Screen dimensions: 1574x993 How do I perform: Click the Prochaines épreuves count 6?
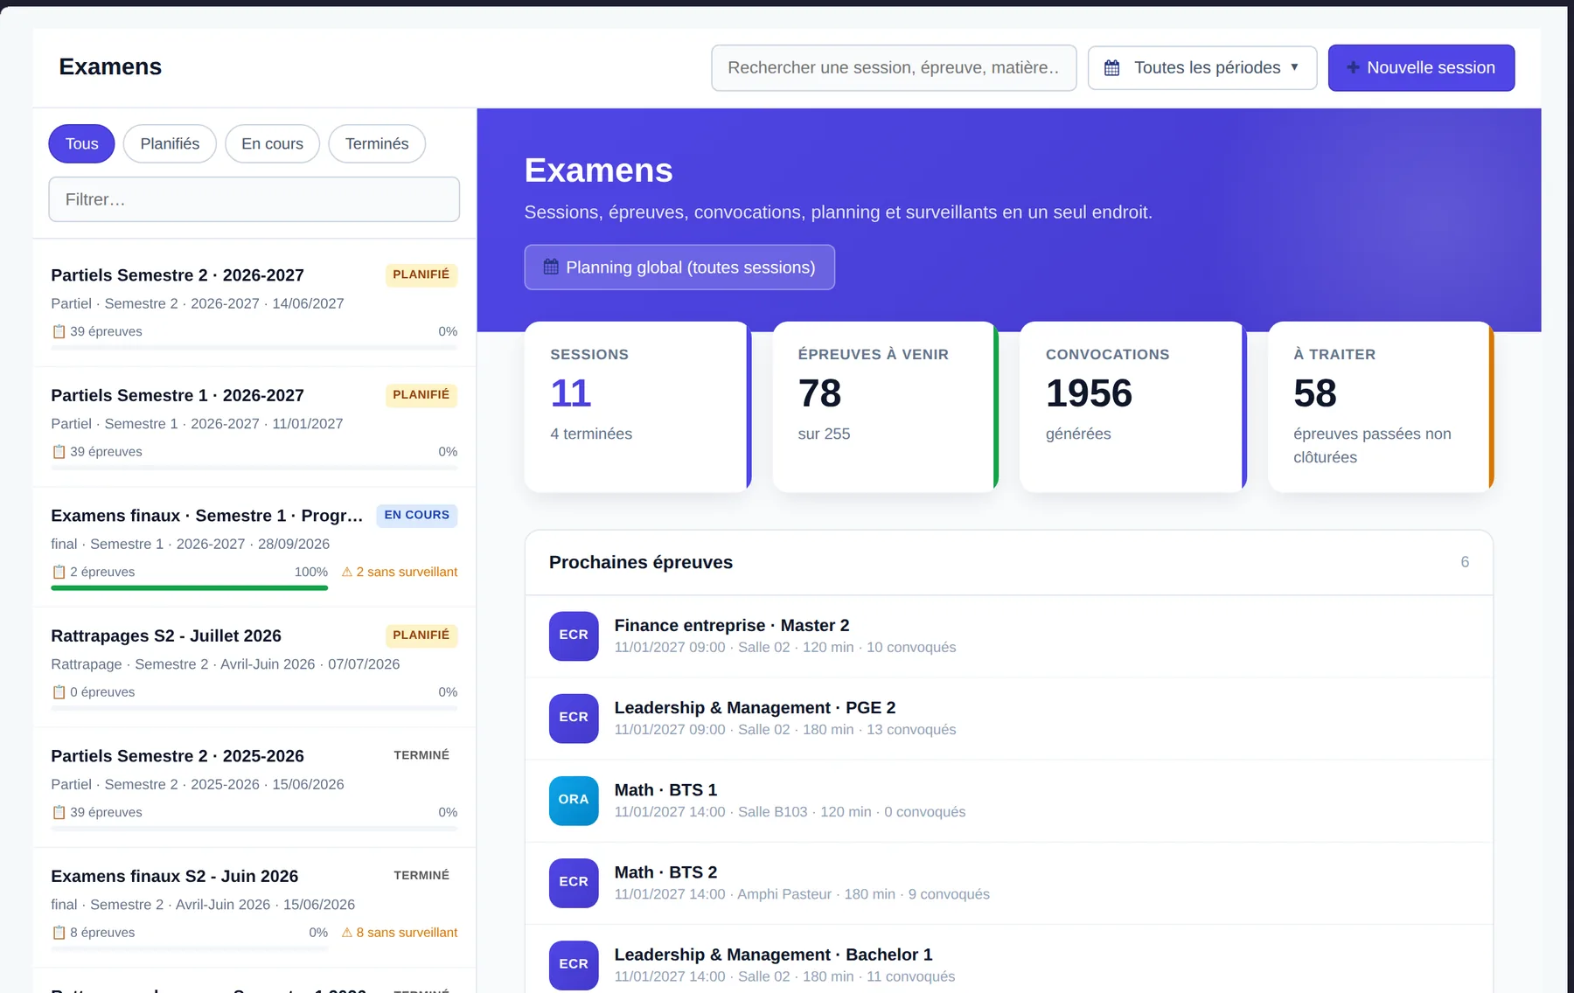coord(1465,562)
